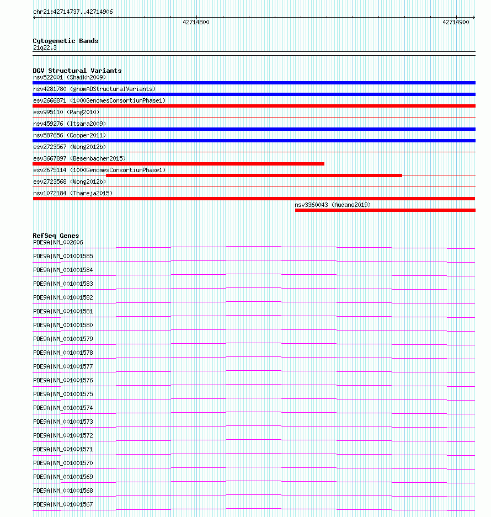Open variant esv2666871 (1000GenomesConsortiumPhase1) label
The height and width of the screenshot is (517, 491).
(99, 100)
